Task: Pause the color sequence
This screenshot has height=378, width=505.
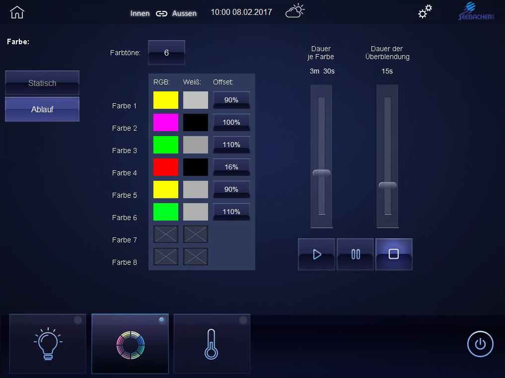Action: [355, 254]
